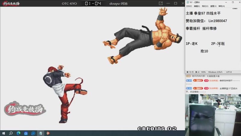Image resolution: width=241 pixels, height=136 pixels.
Task: Click the pop-out icon in game window title bar
Action: (x=161, y=3)
